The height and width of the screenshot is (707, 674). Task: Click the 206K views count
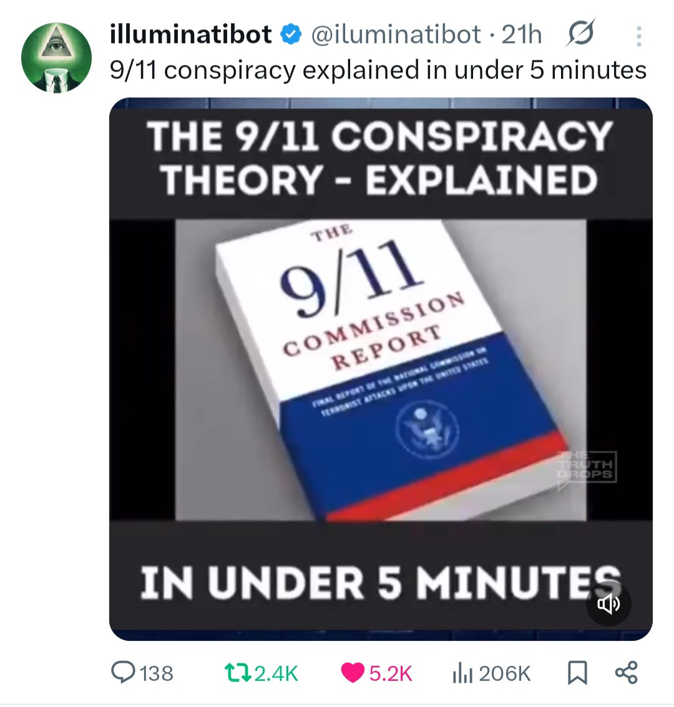[x=504, y=674]
